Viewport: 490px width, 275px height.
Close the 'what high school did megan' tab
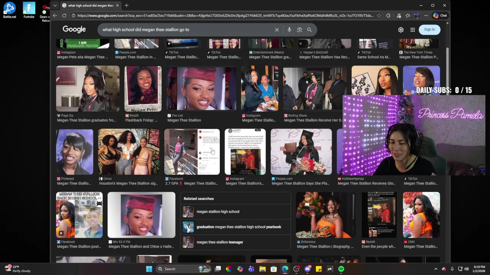point(118,5)
